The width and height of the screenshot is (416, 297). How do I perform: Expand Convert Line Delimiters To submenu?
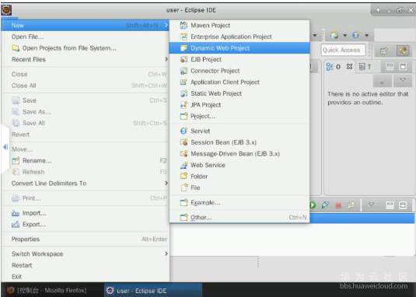click(x=85, y=183)
